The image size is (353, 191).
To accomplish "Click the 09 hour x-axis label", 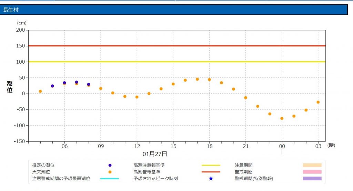I will point(101,146).
